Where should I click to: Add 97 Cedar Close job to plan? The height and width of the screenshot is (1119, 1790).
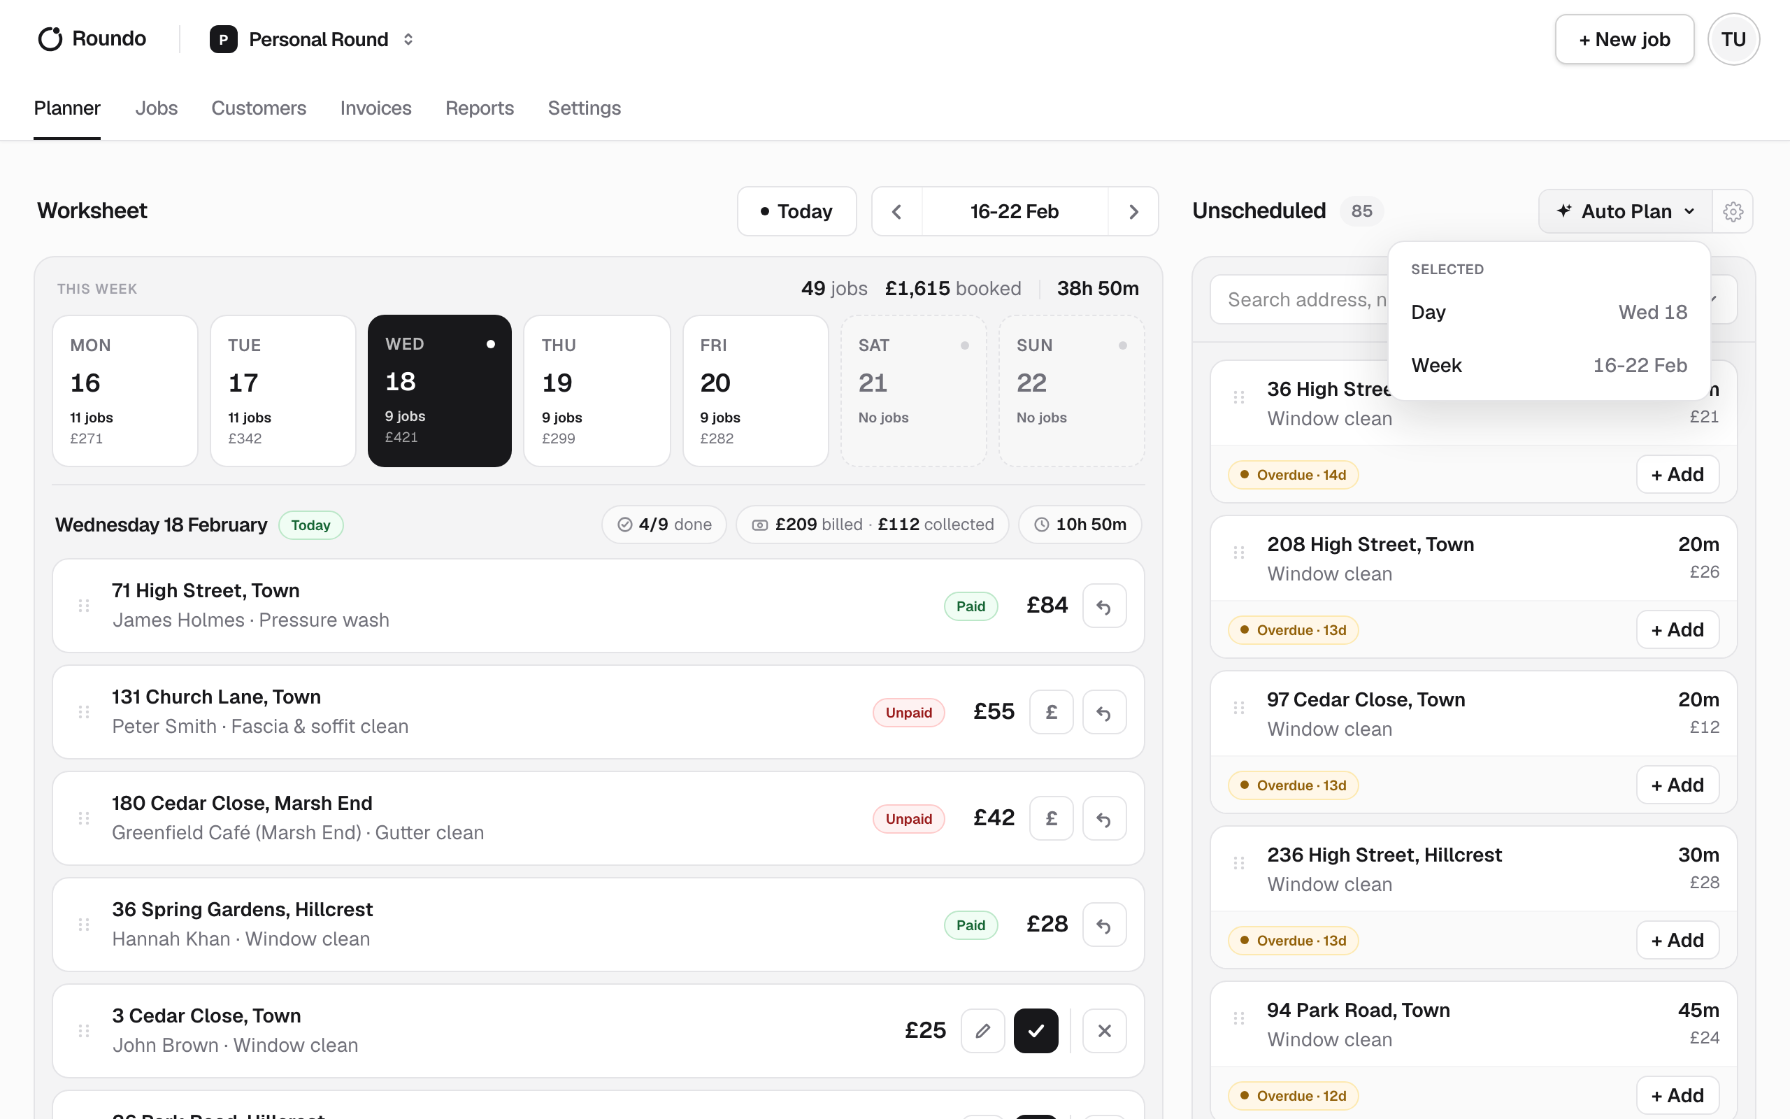click(x=1677, y=785)
